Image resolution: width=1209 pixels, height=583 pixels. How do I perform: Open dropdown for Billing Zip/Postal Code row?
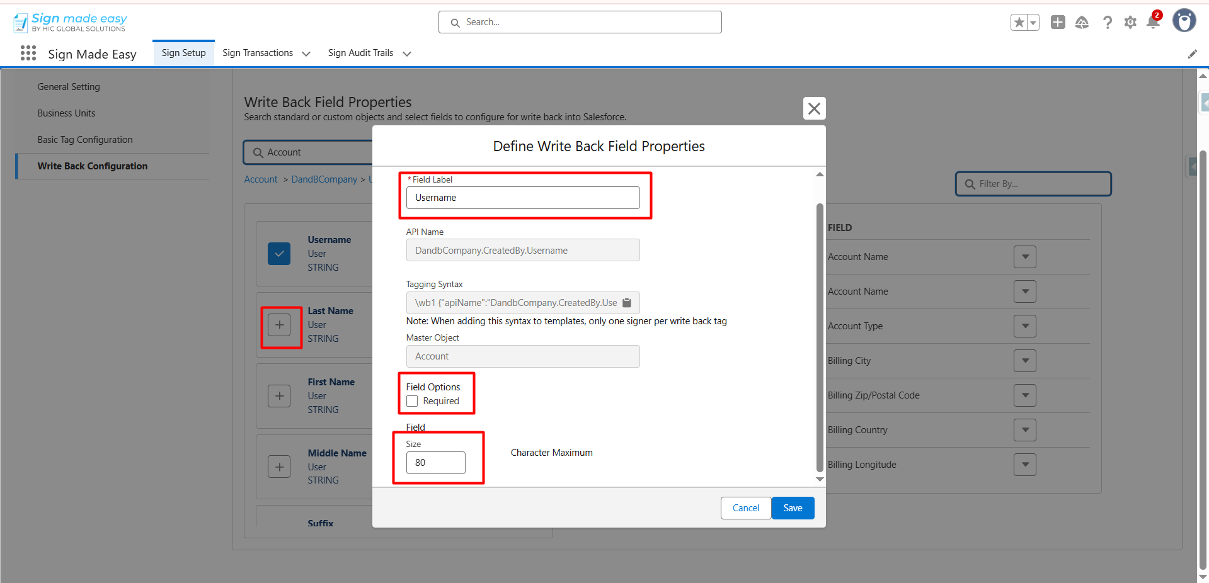(x=1025, y=395)
